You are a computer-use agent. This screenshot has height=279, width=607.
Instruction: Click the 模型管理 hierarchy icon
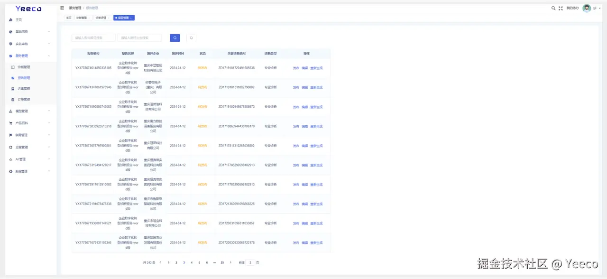[x=11, y=111]
